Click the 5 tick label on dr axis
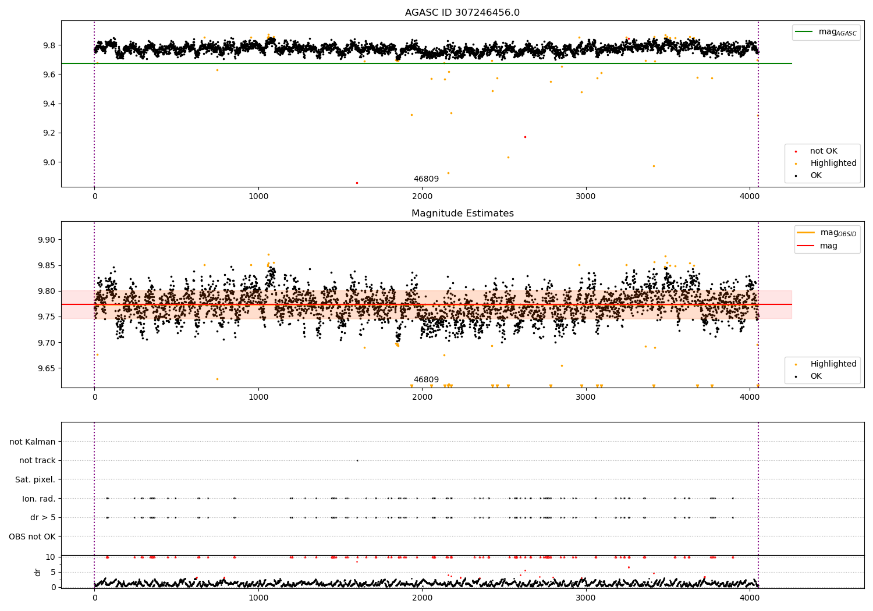This screenshot has height=611, width=873. pos(53,572)
